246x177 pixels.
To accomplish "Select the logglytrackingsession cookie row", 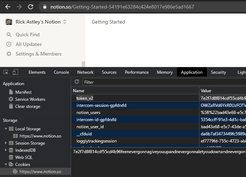I will [x=159, y=141].
